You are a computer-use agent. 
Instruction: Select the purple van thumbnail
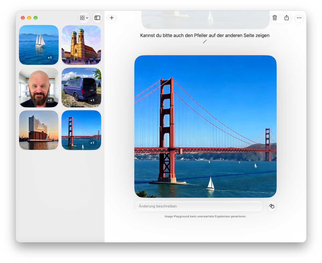click(x=81, y=88)
